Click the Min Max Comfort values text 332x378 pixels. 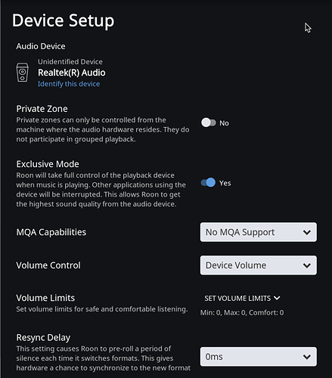pos(242,313)
